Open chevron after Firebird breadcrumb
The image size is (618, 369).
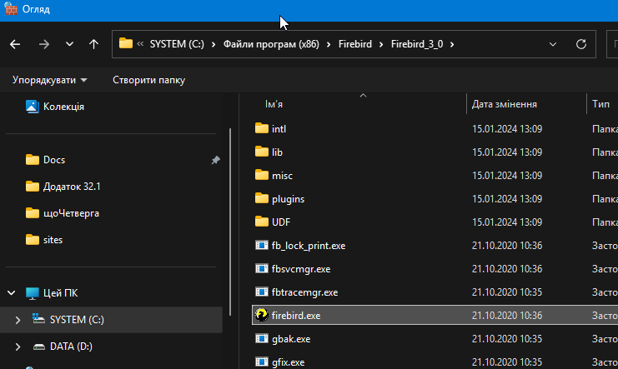(381, 44)
